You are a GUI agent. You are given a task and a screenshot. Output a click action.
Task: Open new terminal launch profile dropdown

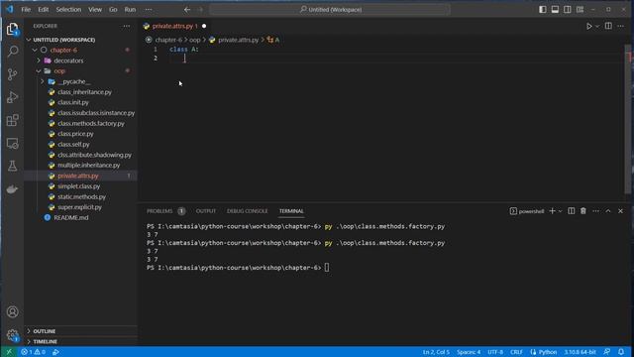(560, 211)
